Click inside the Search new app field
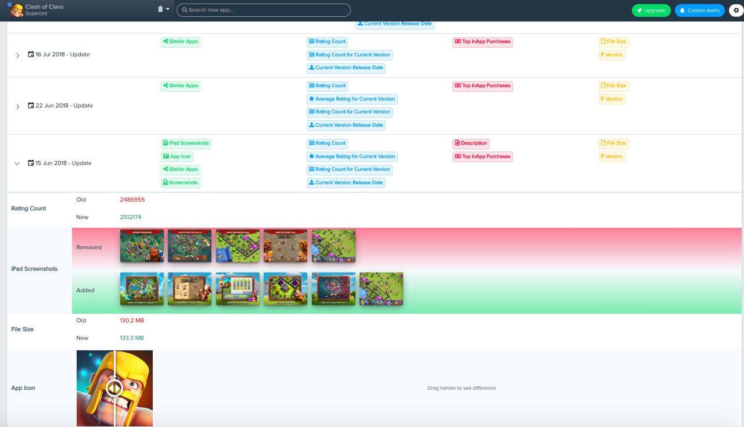The height and width of the screenshot is (427, 744). 263,10
